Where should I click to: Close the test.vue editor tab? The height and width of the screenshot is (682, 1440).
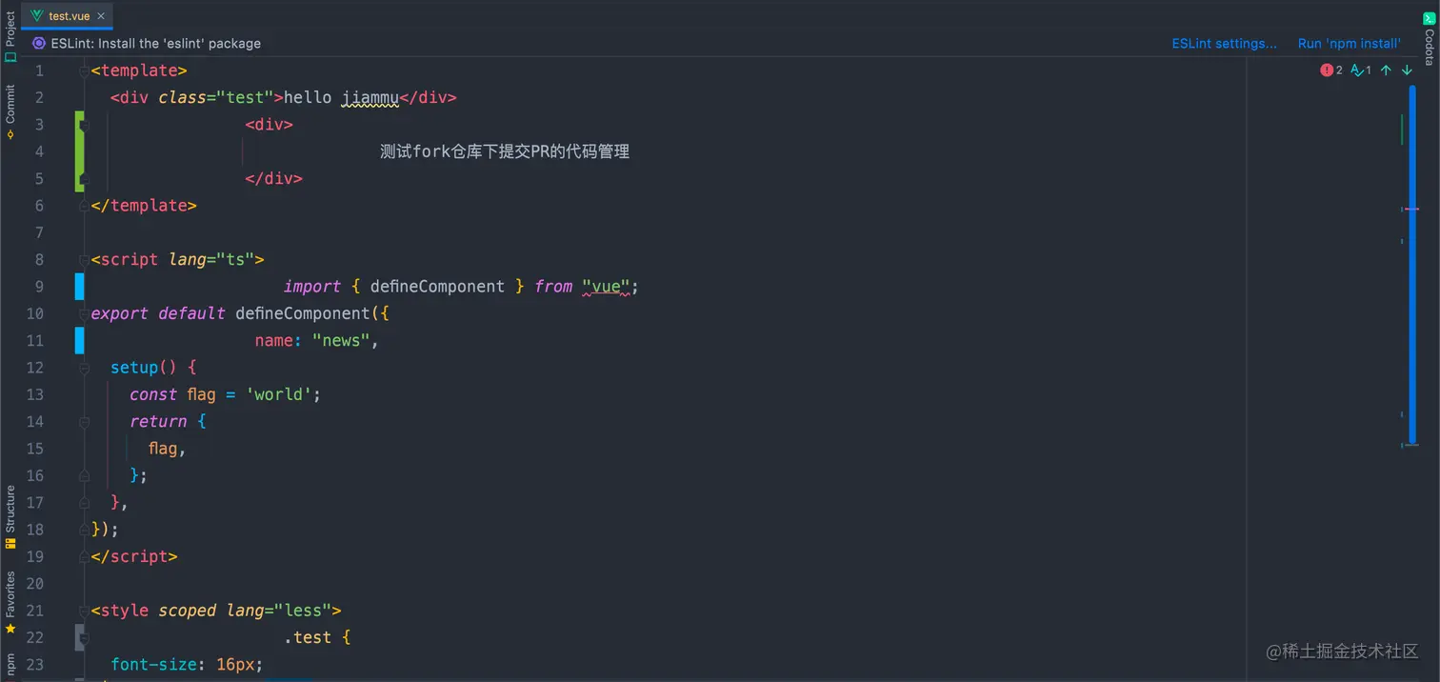tap(101, 16)
